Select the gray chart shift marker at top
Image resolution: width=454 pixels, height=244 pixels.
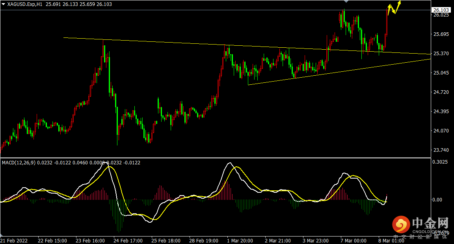click(x=346, y=2)
